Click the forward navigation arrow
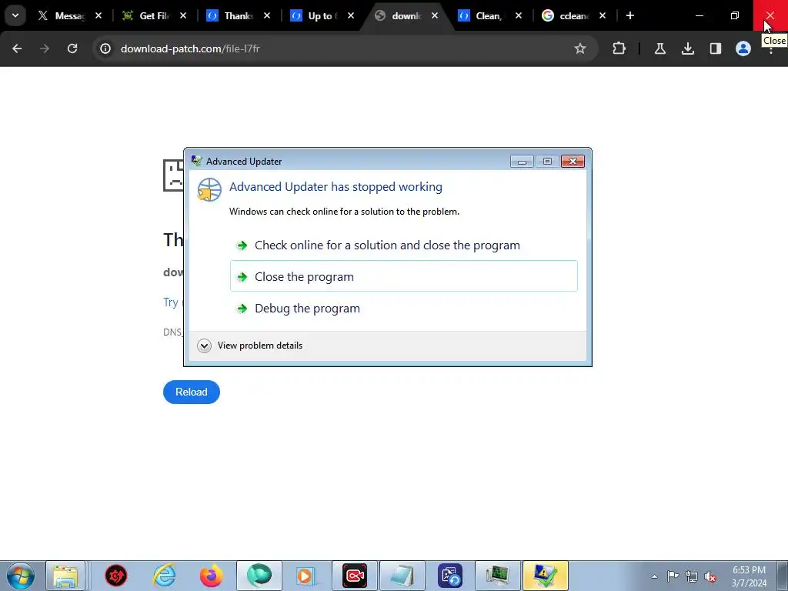 click(x=45, y=48)
